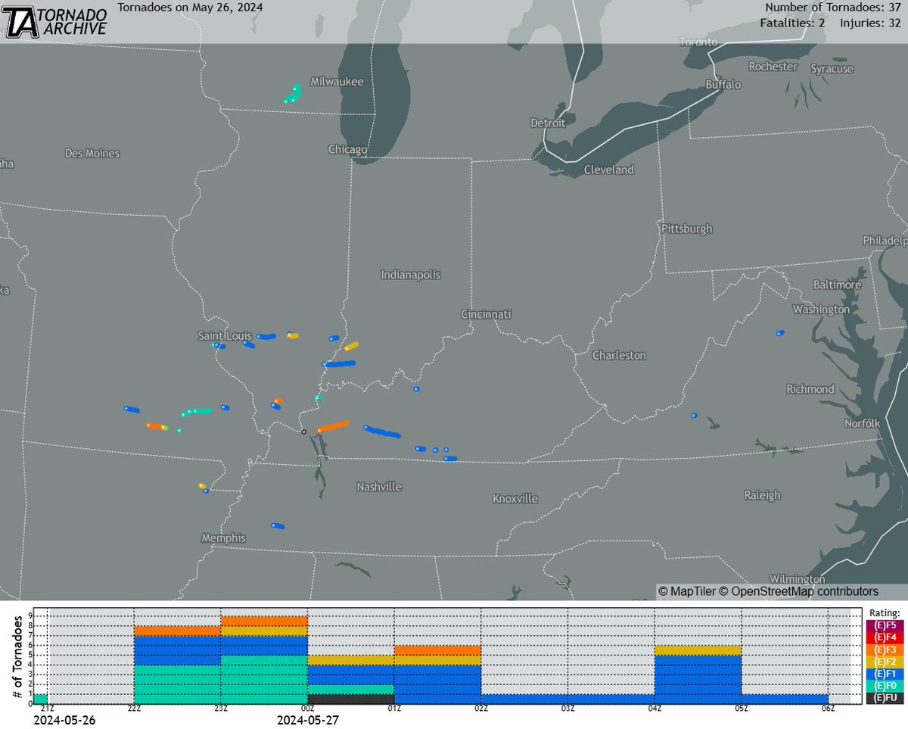This screenshot has height=729, width=908.
Task: Click the Baltimore city label
Action: click(838, 285)
